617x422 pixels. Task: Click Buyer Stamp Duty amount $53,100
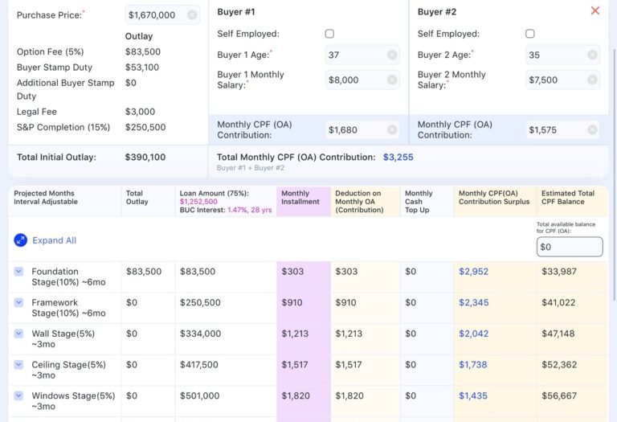142,68
